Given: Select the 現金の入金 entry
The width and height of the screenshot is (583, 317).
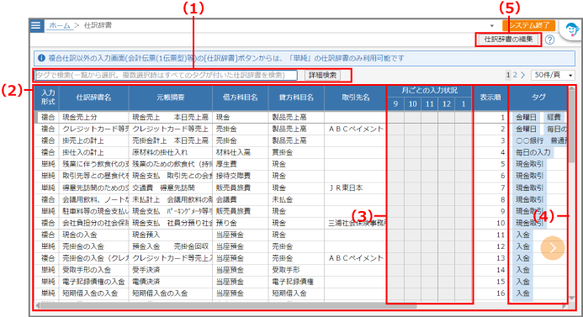Looking at the screenshot, I should point(80,235).
